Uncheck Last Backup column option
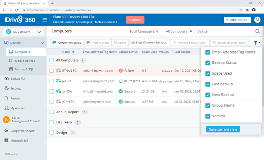 (208, 84)
